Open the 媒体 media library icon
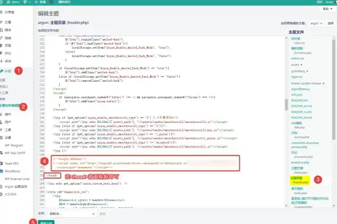The width and height of the screenshot is (337, 224). [1, 30]
